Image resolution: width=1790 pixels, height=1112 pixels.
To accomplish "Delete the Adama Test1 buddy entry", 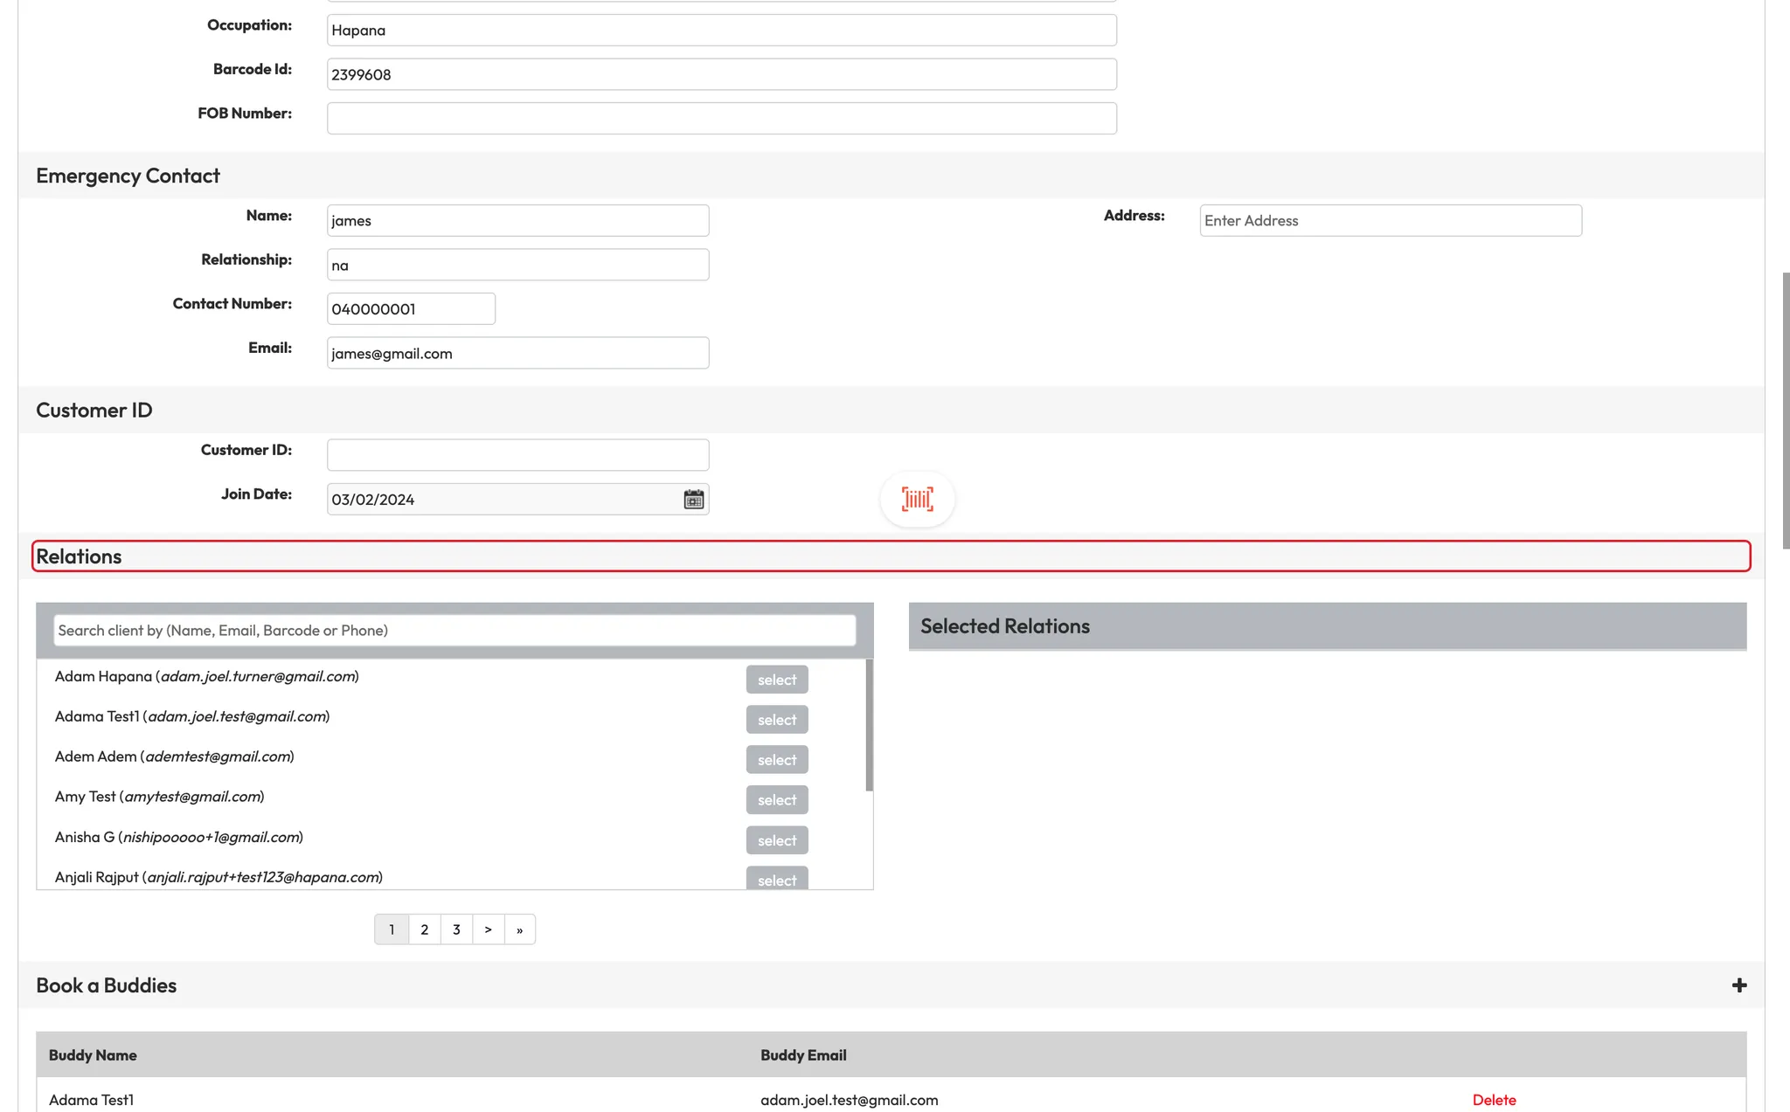I will (1494, 1100).
